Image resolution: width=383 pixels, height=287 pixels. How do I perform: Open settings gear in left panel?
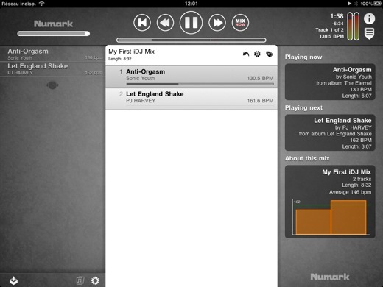(x=95, y=280)
